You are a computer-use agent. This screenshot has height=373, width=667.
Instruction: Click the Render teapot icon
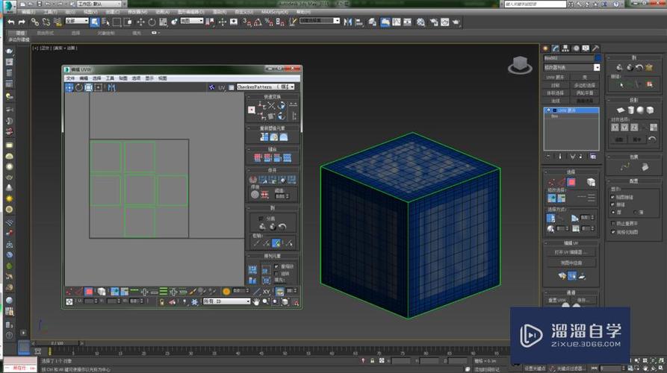pos(456,22)
